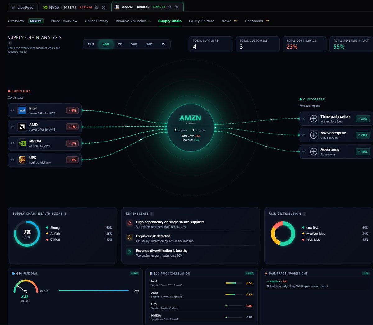This screenshot has width=373, height=325.
Task: Select the 24H time range
Action: tap(91, 44)
